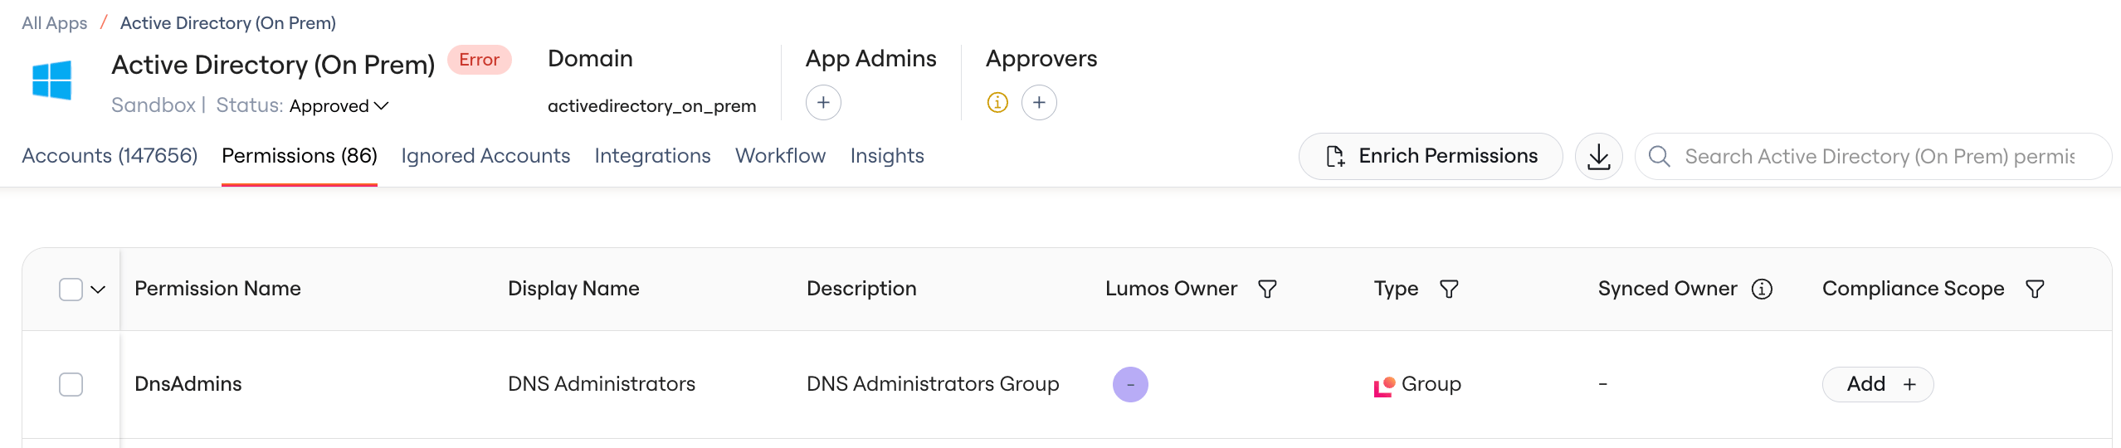This screenshot has height=448, width=2121.
Task: Open the Lumos Owner filter
Action: click(1267, 289)
